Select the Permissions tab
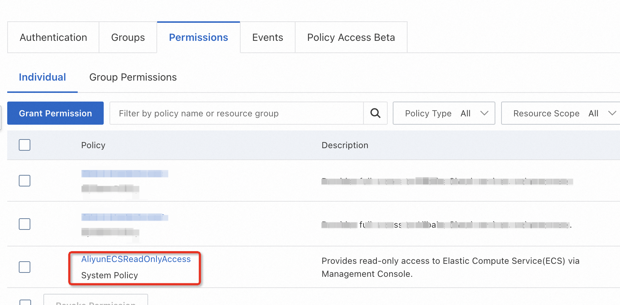Viewport: 620px width, 305px height. click(198, 38)
